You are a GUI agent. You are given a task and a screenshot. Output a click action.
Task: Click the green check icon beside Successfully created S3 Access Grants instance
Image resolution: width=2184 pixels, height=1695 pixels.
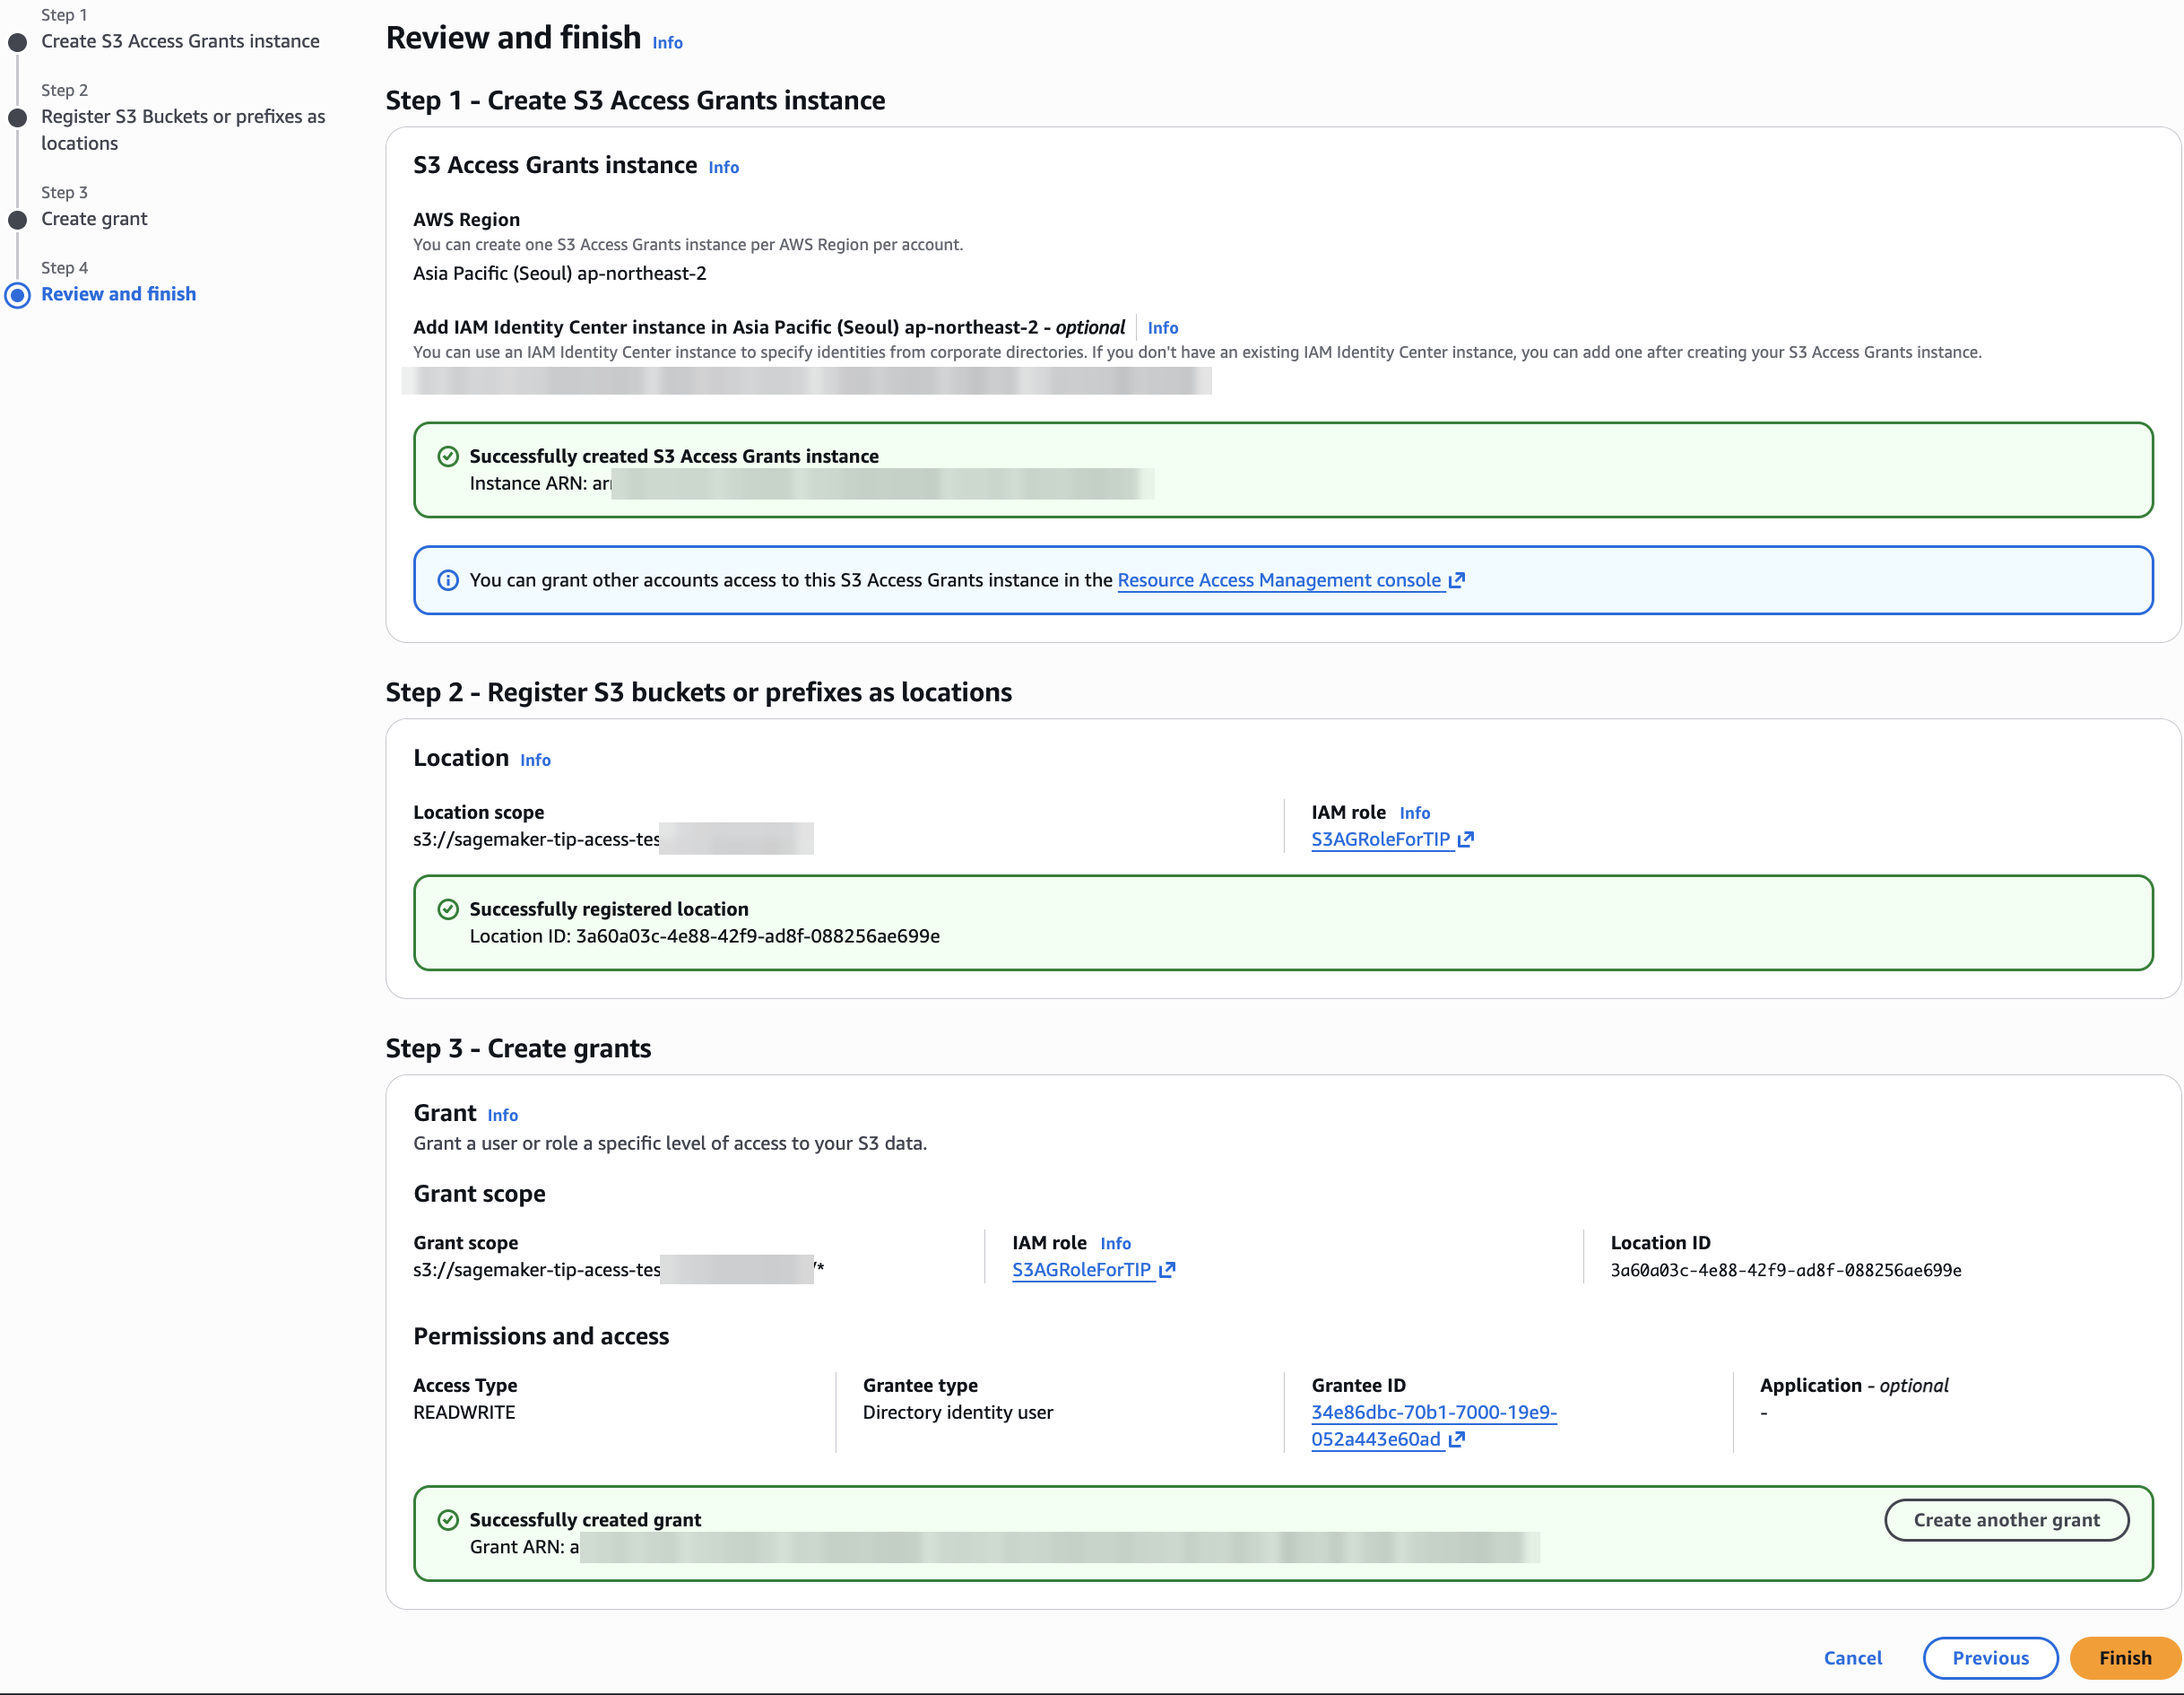(448, 456)
